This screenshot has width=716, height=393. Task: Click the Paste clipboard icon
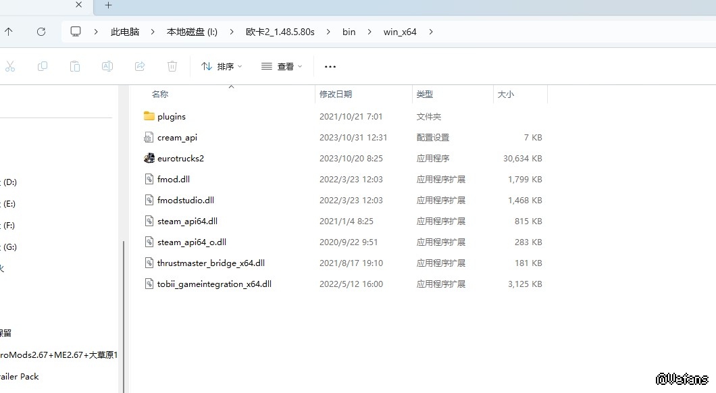[x=75, y=66]
